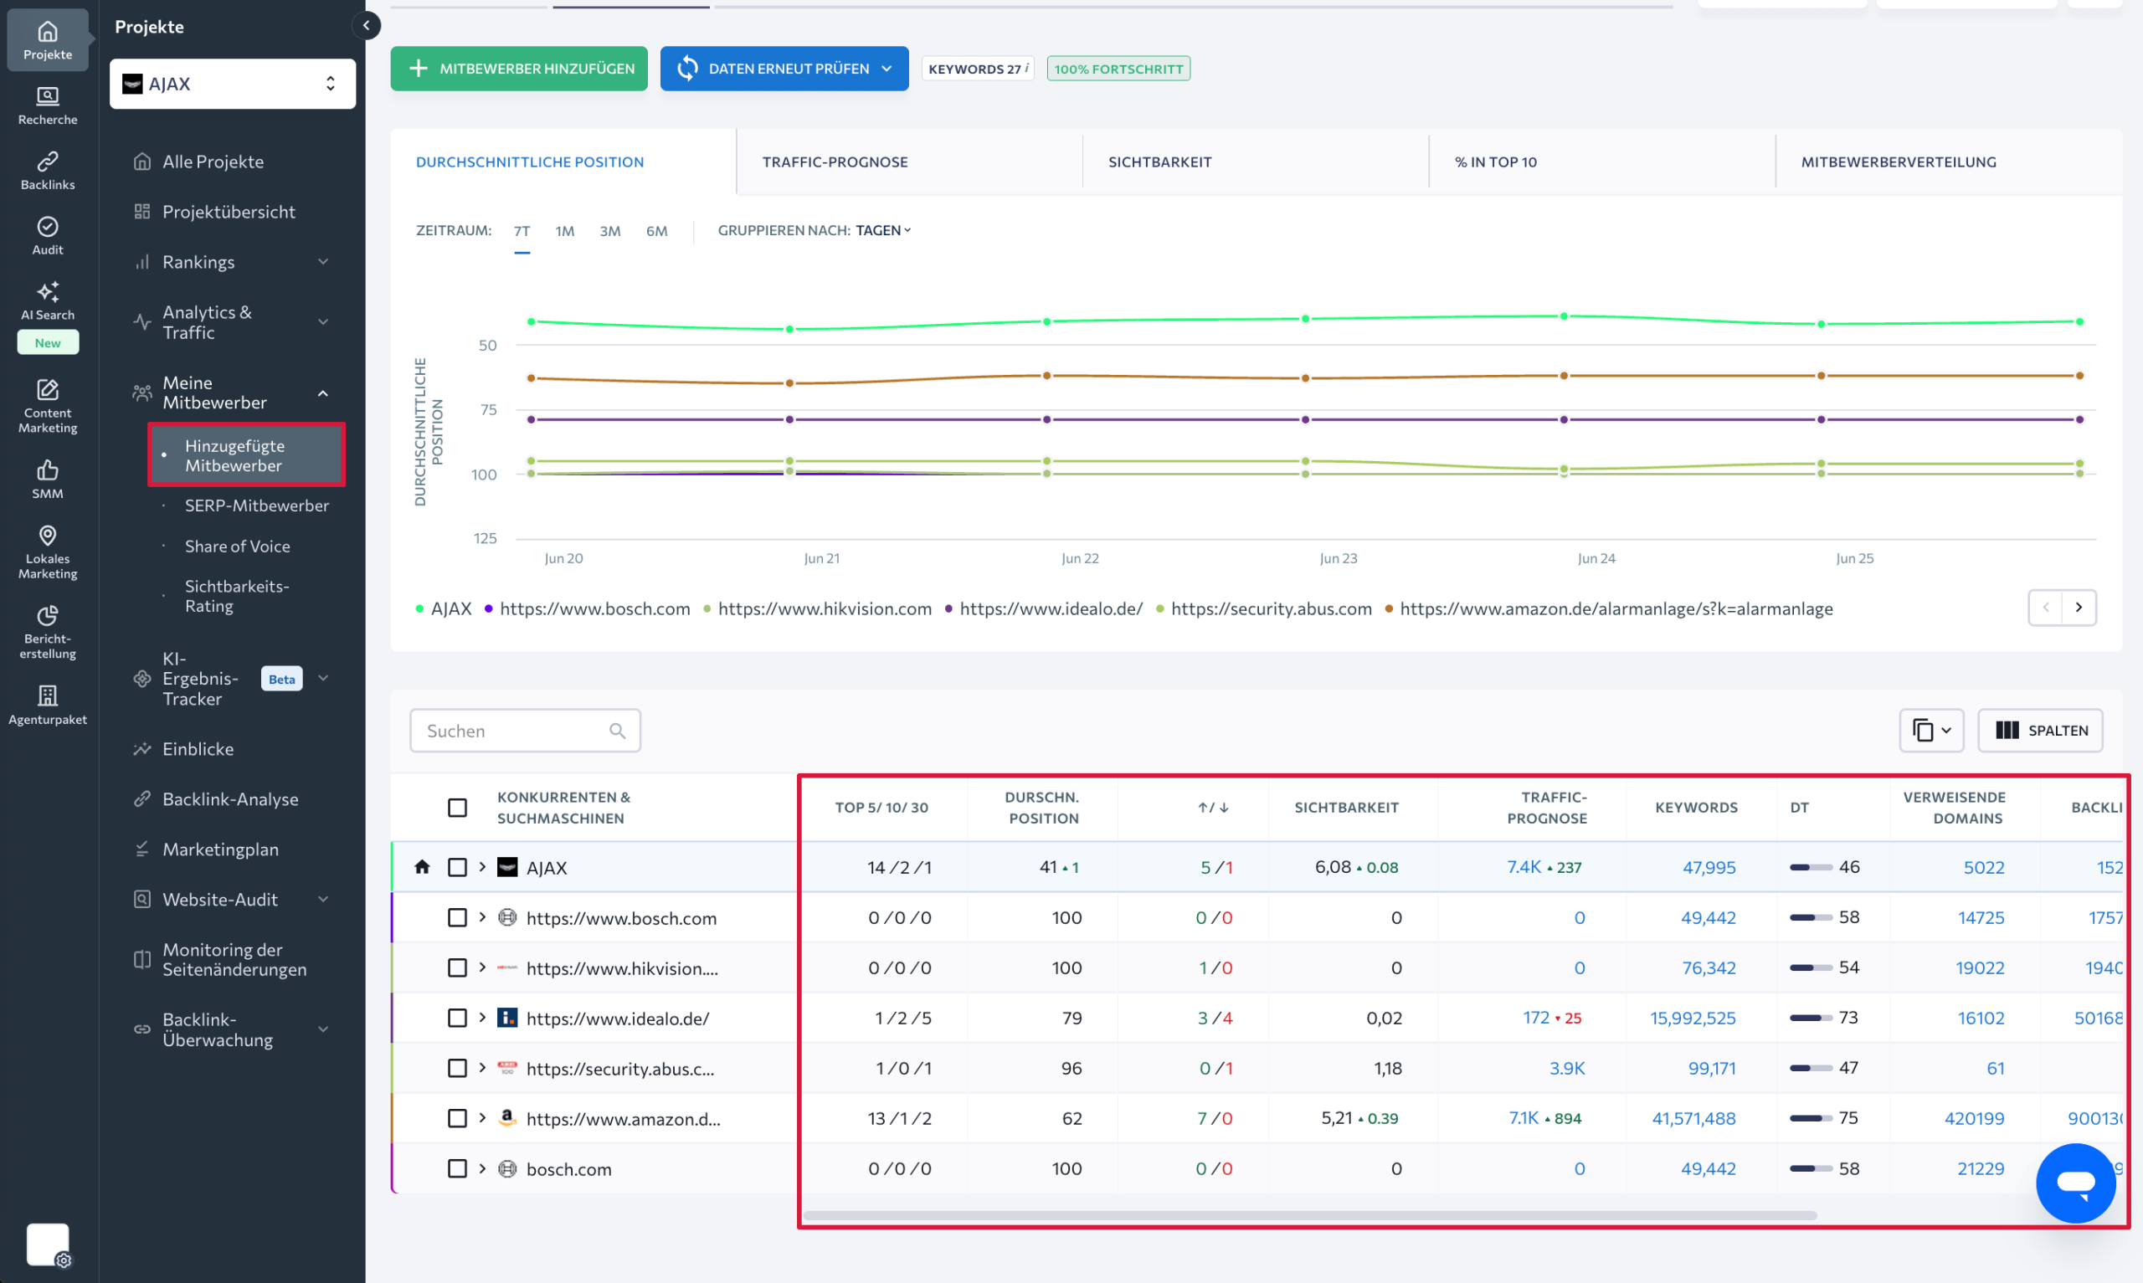Viewport: 2143px width, 1283px height.
Task: Click Monitoring der Seitenänderungen icon
Action: pyautogui.click(x=142, y=960)
